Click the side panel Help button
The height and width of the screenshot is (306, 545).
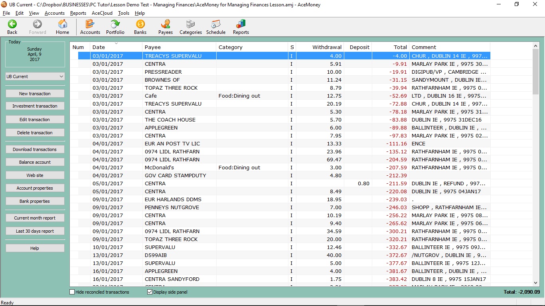pyautogui.click(x=35, y=248)
